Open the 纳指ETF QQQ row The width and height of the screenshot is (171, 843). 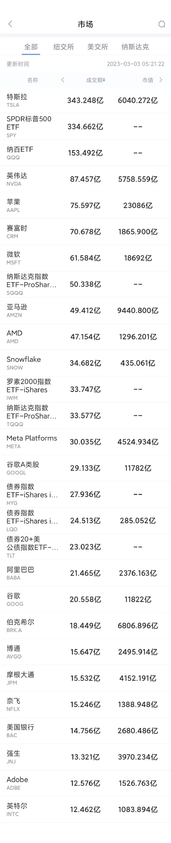click(x=85, y=153)
